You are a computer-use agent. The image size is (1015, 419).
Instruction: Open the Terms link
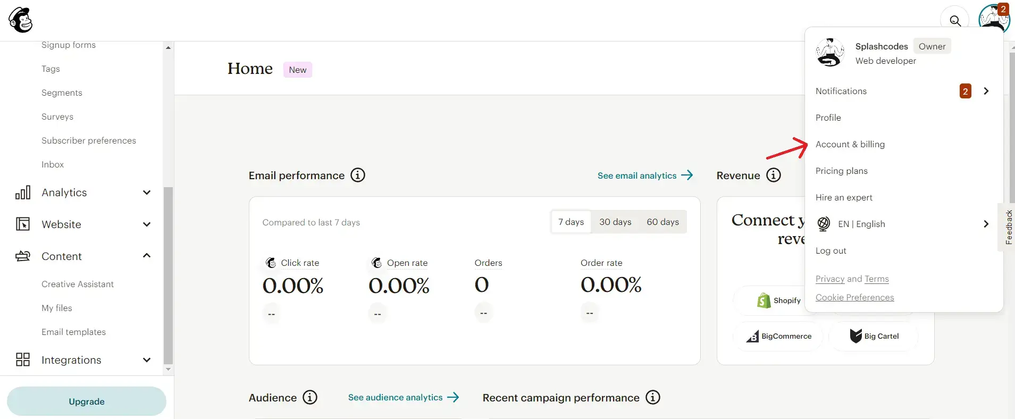click(877, 279)
